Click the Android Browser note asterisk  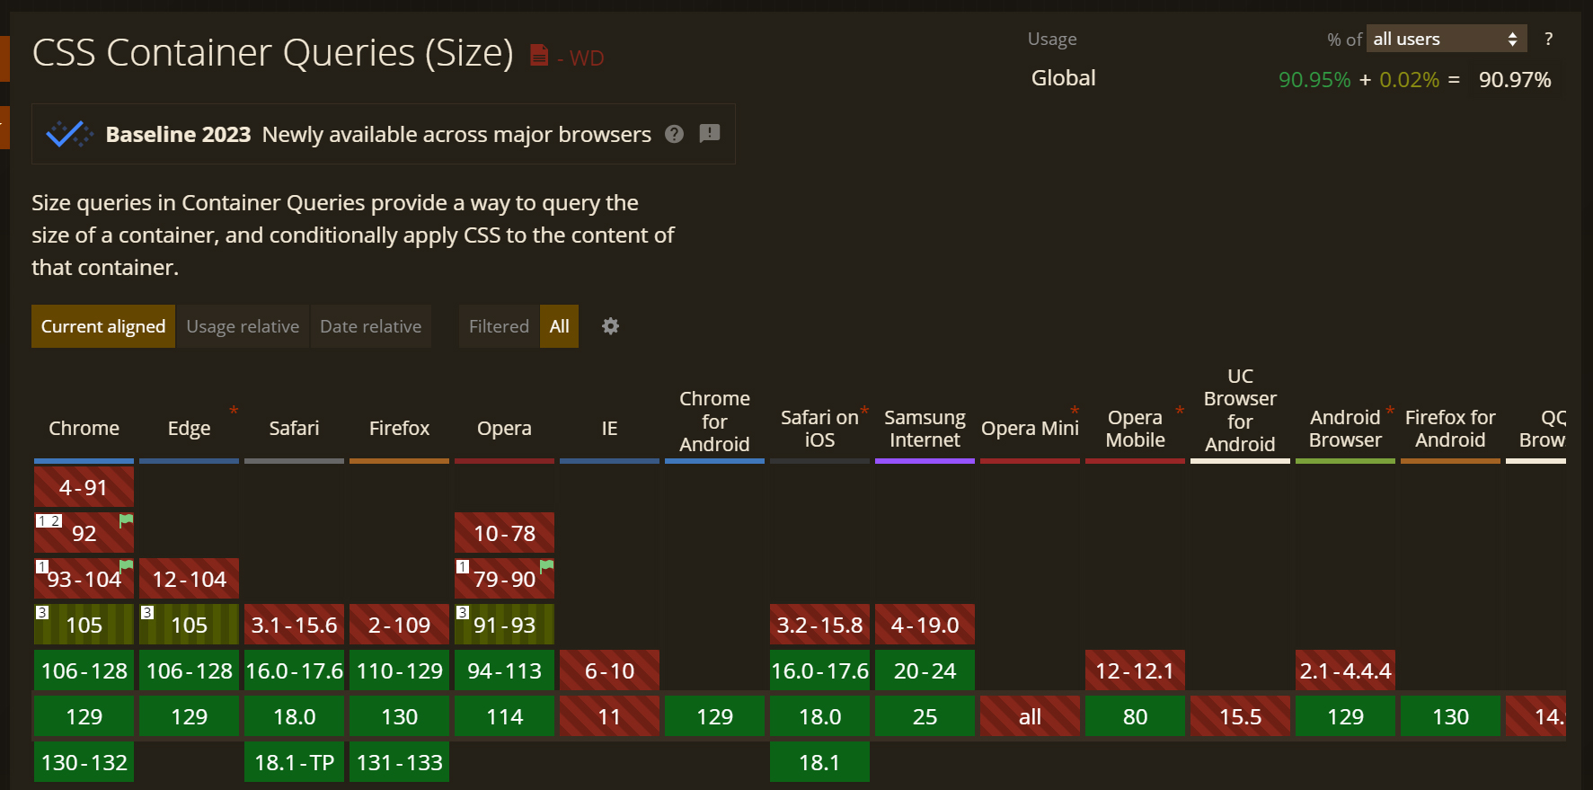(1390, 411)
